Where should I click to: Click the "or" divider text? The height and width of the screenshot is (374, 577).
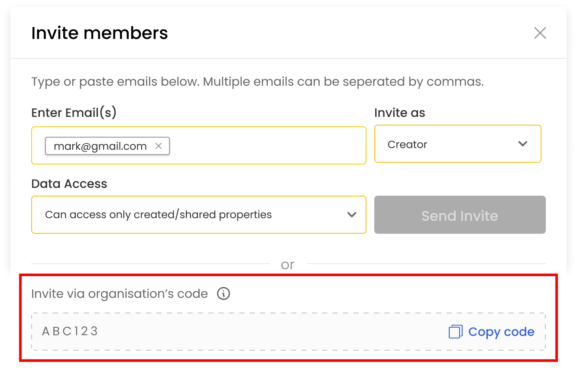(x=288, y=264)
